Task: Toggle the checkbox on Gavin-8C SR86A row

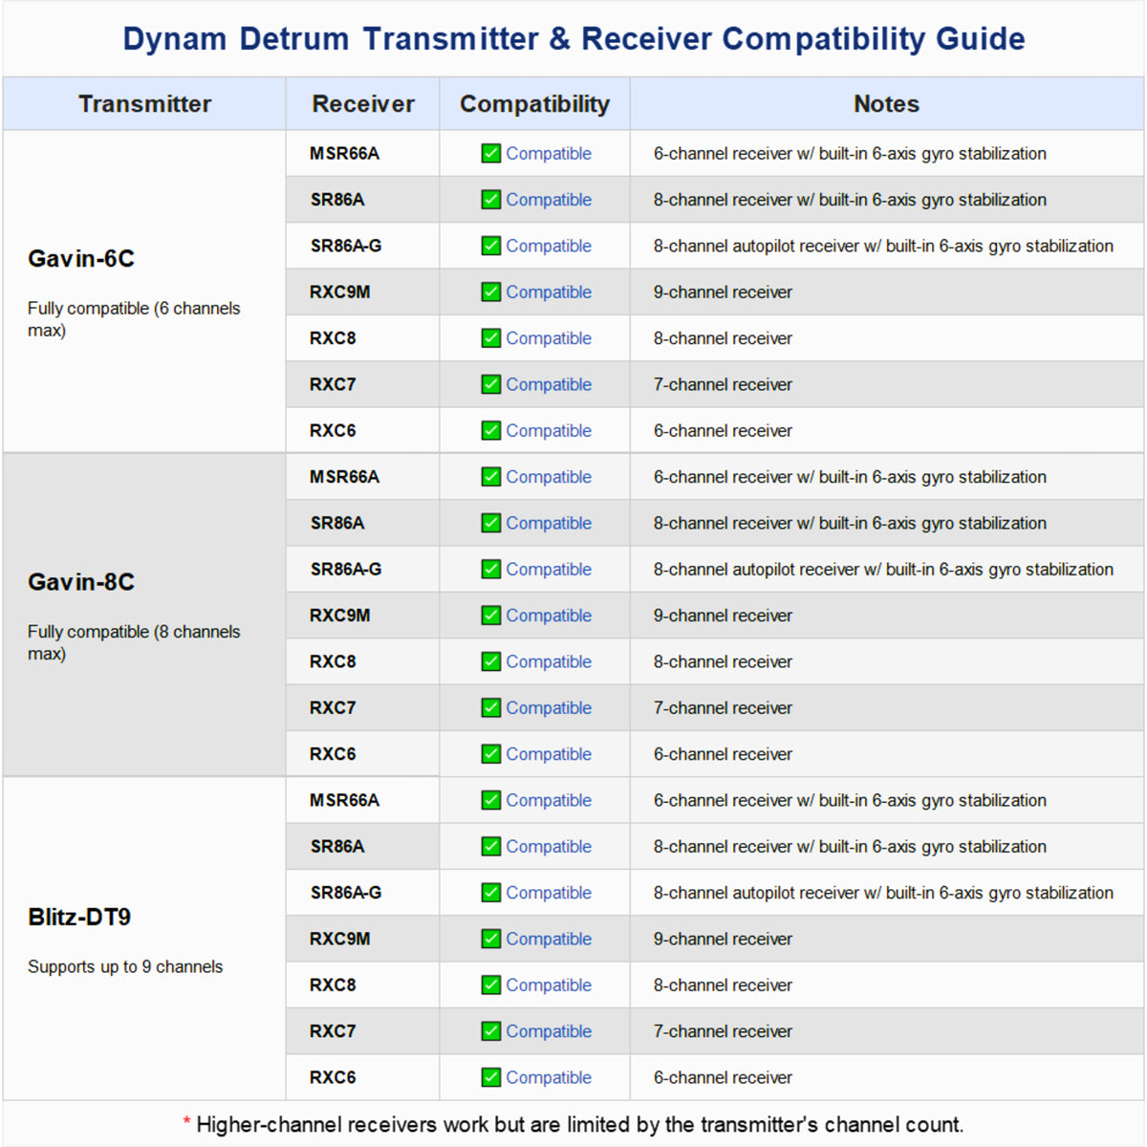Action: pos(490,523)
